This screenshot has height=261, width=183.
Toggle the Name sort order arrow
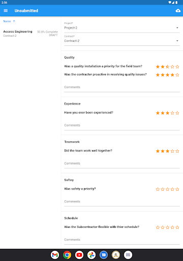point(14,21)
